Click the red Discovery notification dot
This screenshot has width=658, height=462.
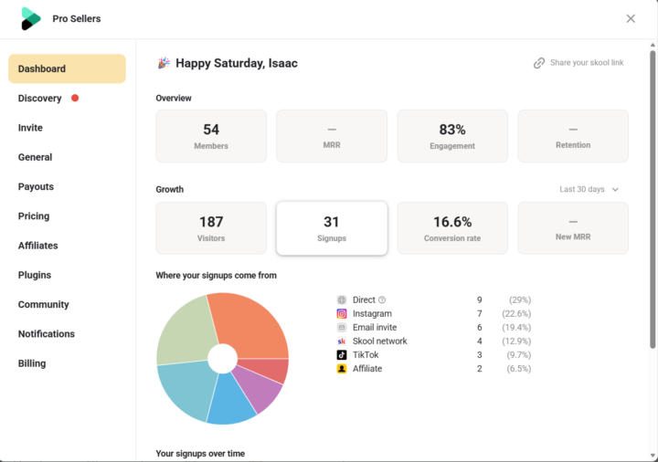point(75,98)
